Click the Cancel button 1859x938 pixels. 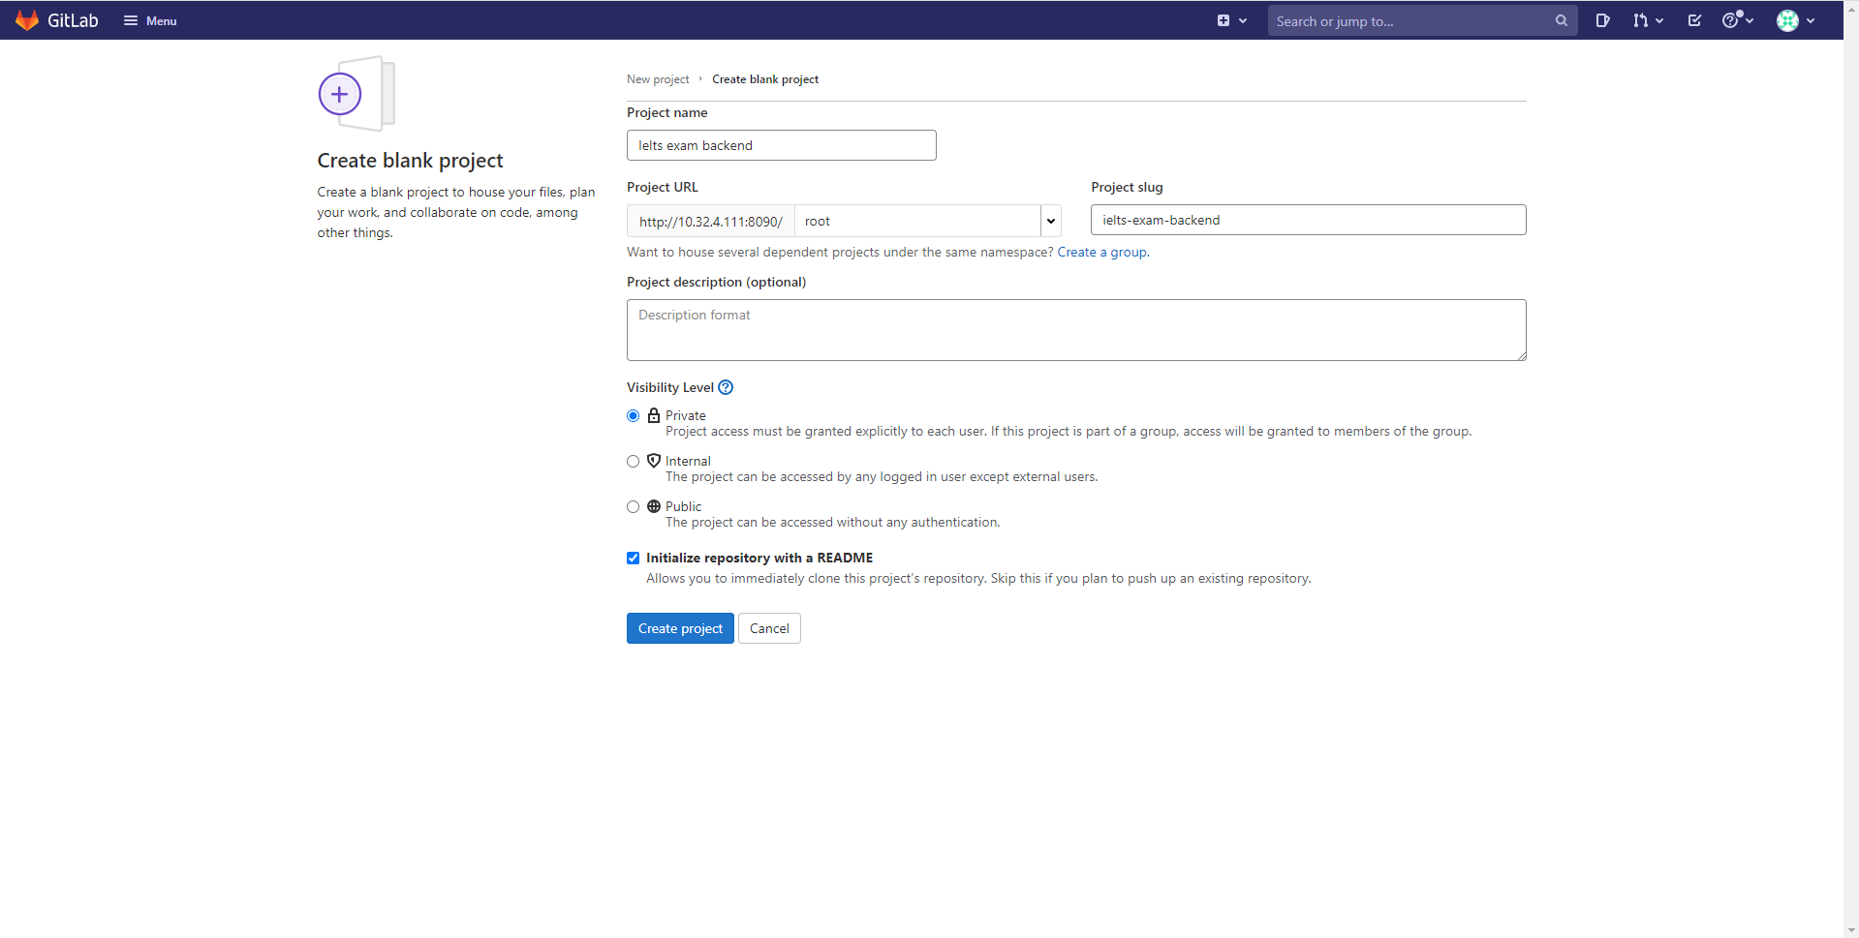(x=769, y=628)
